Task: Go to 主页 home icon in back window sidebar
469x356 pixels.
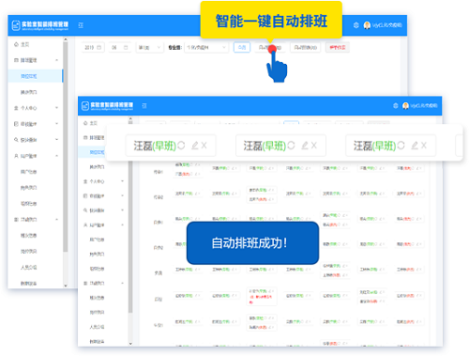Action: point(16,44)
